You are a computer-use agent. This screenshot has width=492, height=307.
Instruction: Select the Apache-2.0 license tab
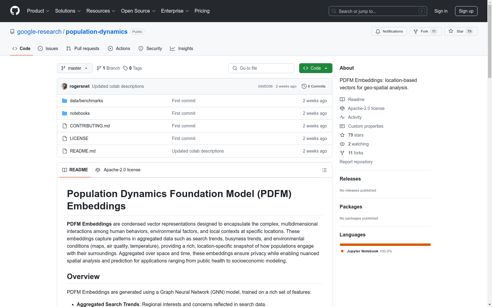click(x=118, y=170)
